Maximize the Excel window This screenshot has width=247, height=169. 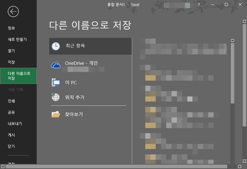tap(226, 5)
